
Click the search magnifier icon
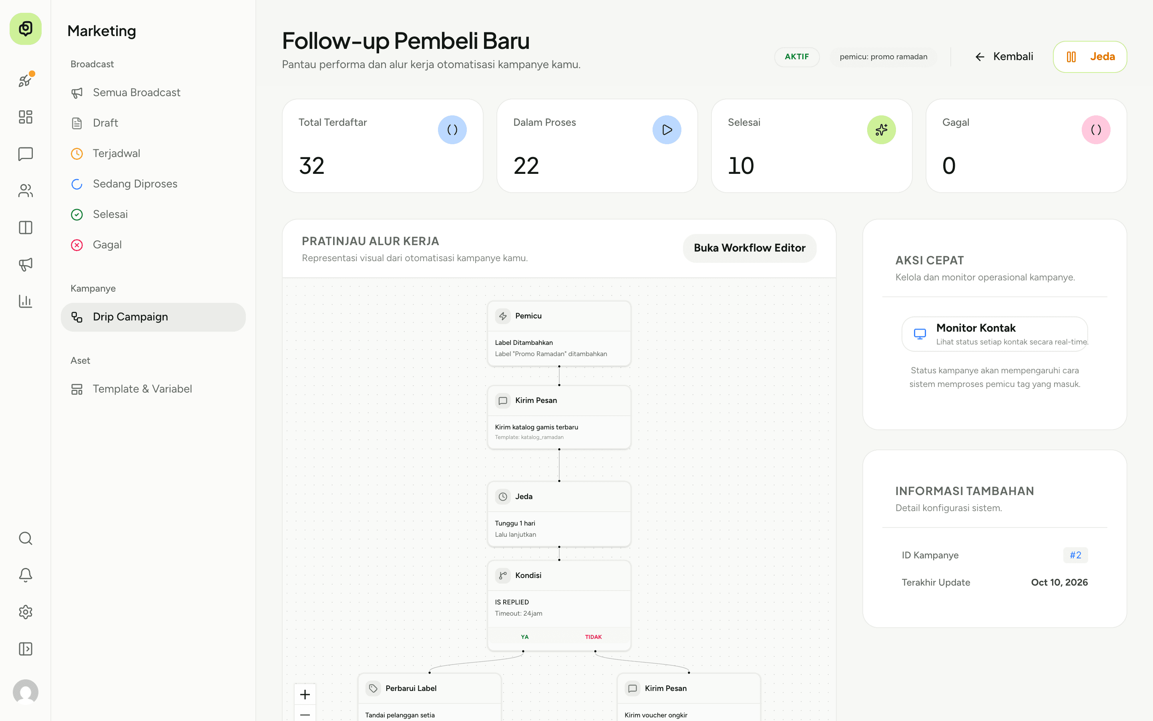[x=25, y=538]
